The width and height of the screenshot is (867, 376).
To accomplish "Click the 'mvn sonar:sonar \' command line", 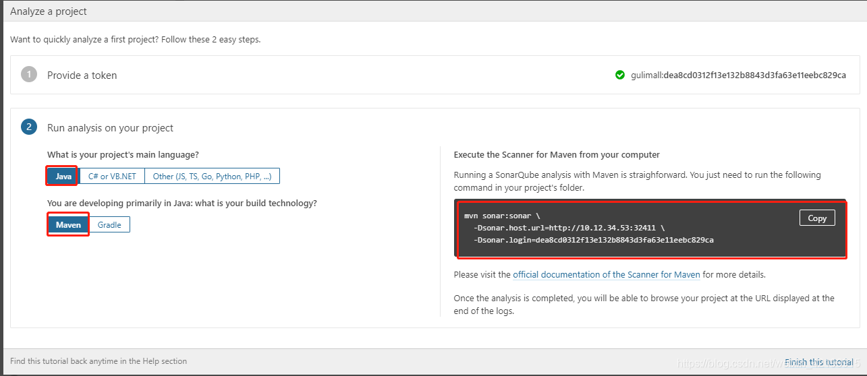I will (502, 216).
